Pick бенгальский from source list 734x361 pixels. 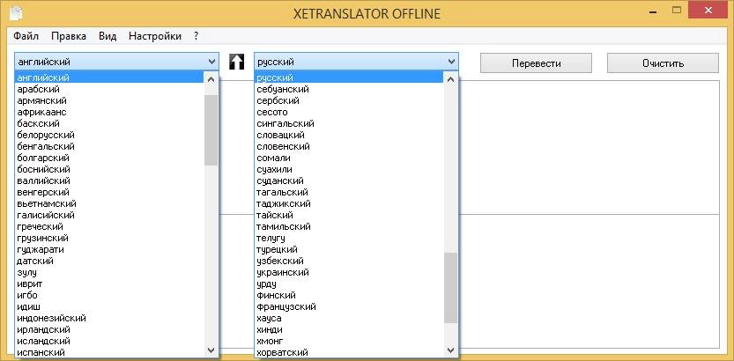point(109,146)
